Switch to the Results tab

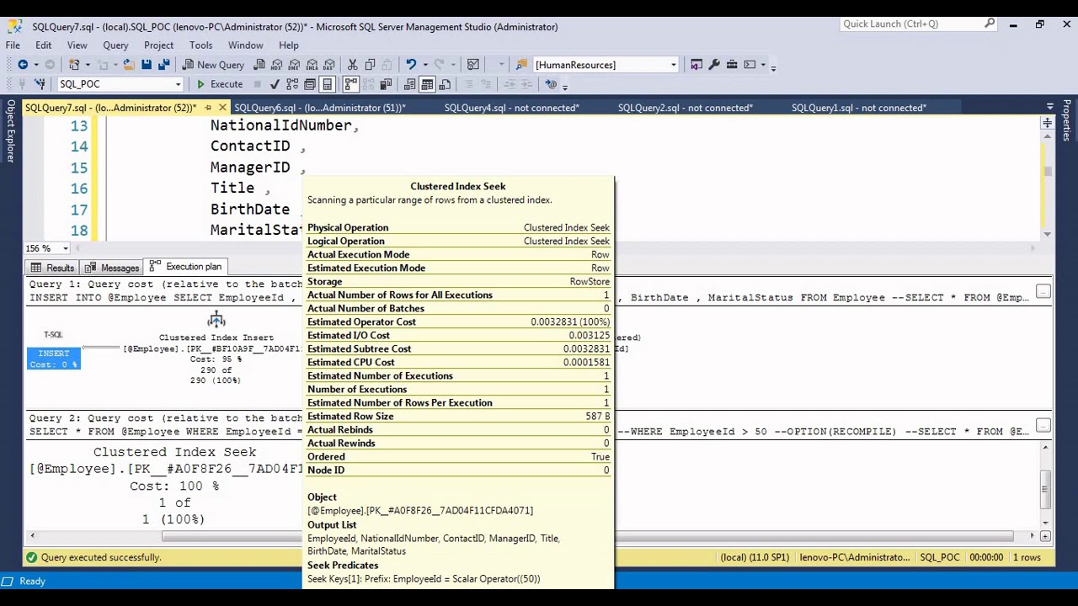tap(52, 268)
